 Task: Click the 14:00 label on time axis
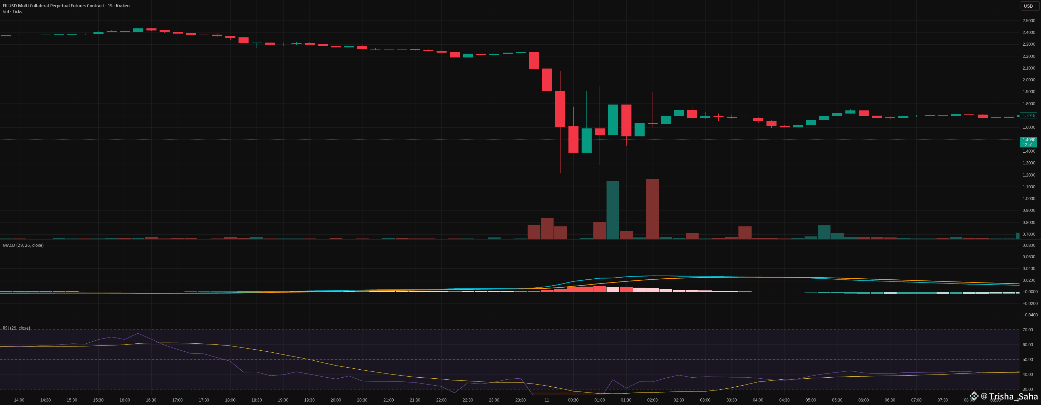pos(19,400)
